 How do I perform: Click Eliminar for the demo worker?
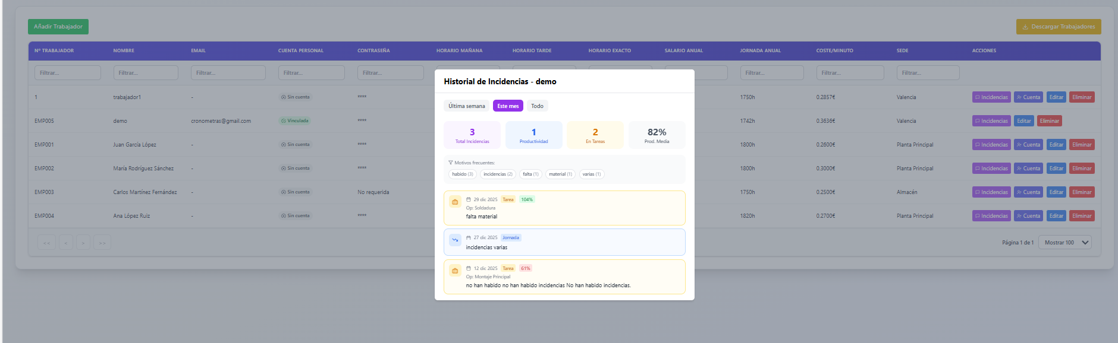(x=1049, y=121)
